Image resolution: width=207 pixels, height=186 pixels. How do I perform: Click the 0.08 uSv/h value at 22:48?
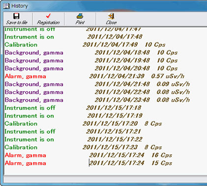pyautogui.click(x=173, y=92)
